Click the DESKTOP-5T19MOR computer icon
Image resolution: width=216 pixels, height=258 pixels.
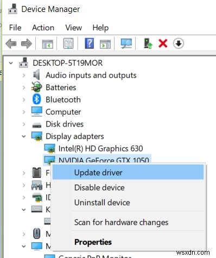tap(23, 62)
